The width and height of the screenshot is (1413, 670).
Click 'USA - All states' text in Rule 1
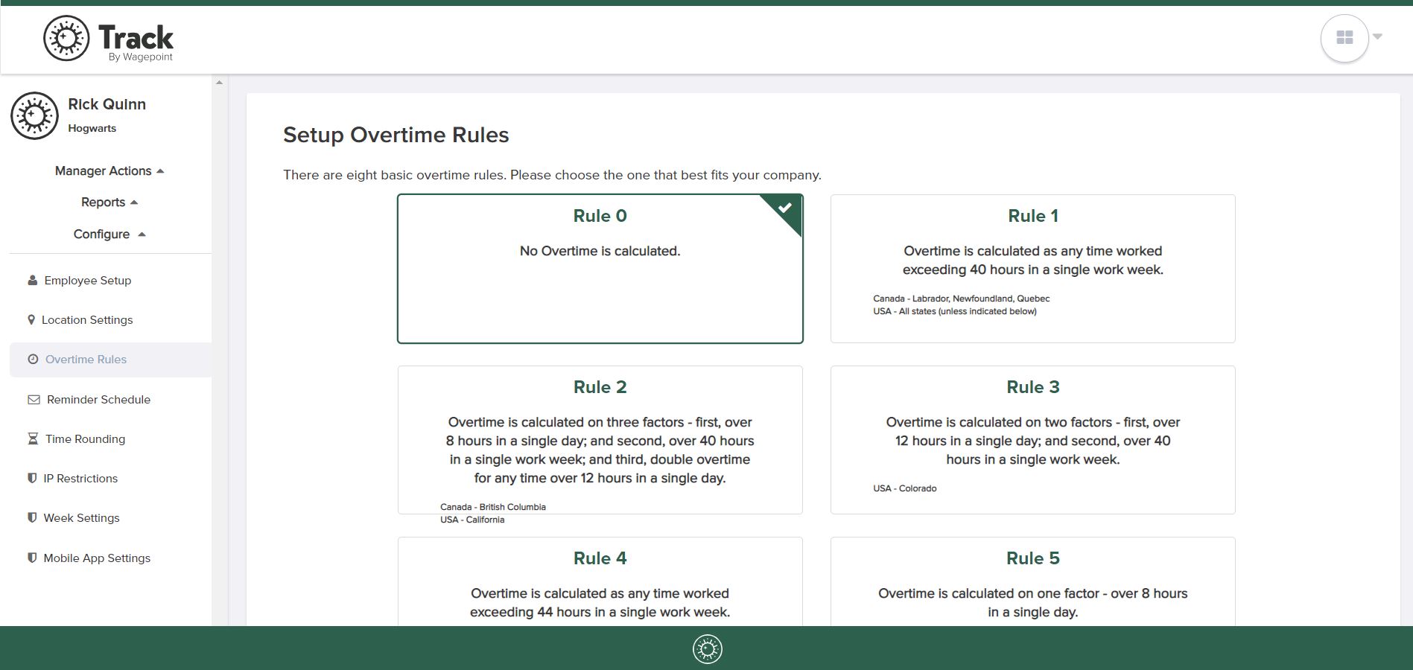click(x=955, y=311)
